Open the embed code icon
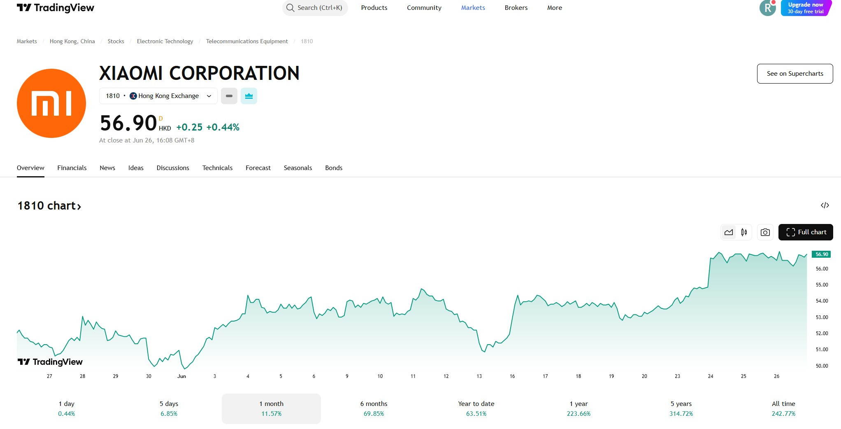Image resolution: width=841 pixels, height=429 pixels. pos(825,205)
